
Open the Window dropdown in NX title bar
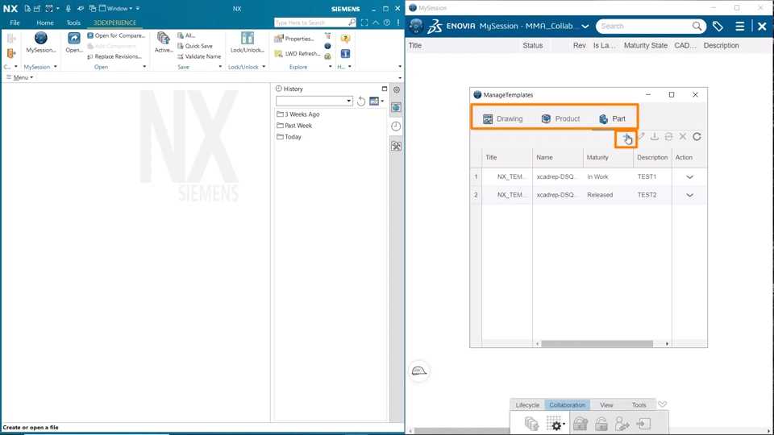(x=116, y=8)
